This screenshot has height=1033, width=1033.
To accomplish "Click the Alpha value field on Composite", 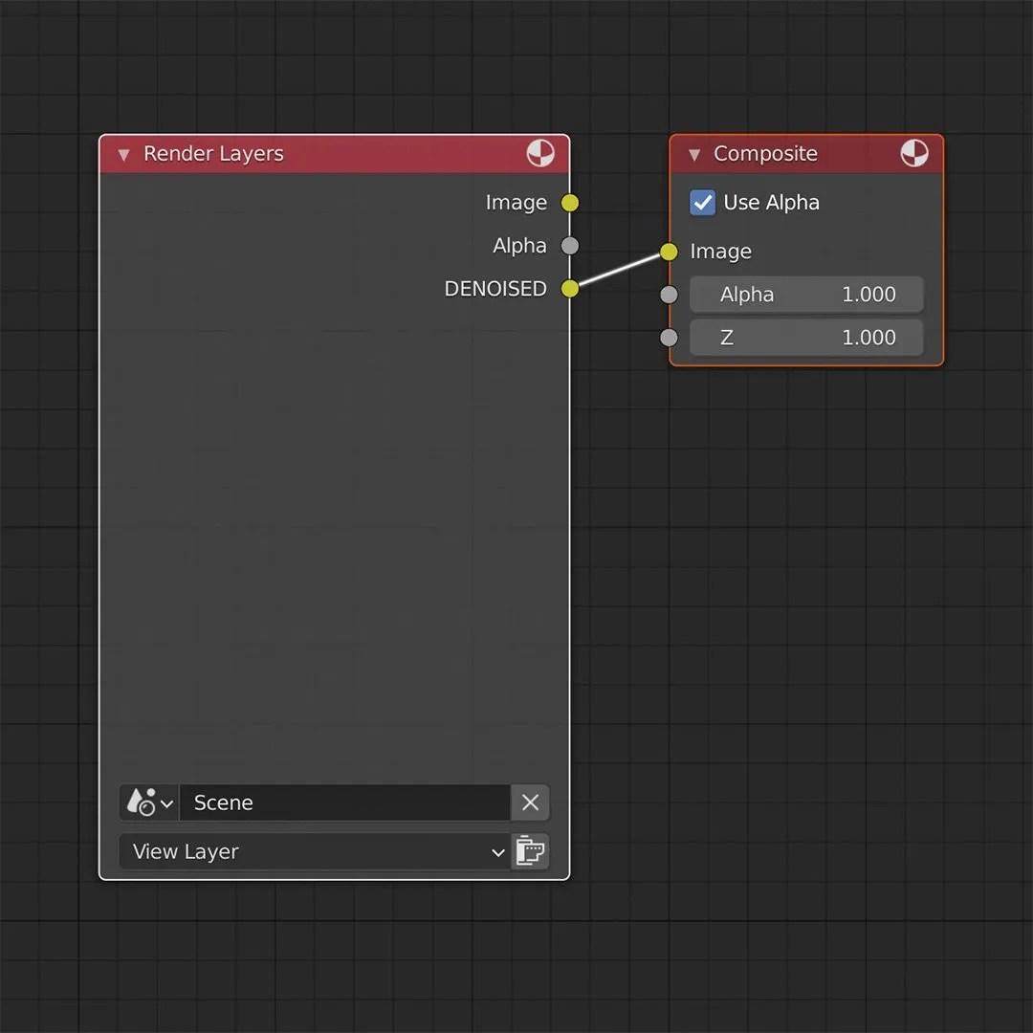I will (x=806, y=294).
